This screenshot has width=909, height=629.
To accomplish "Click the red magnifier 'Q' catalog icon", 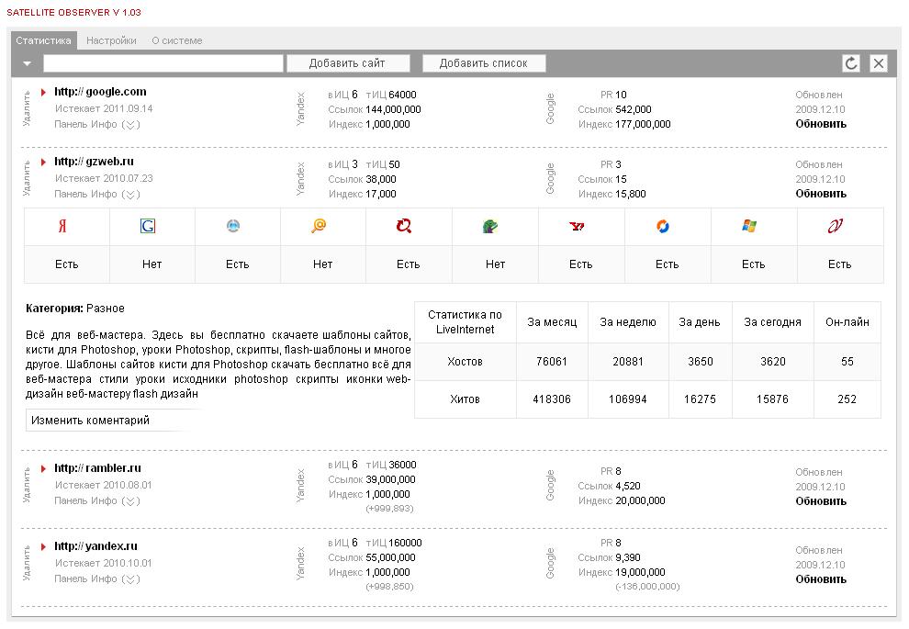I will 404,226.
